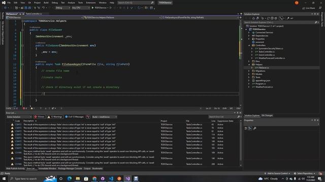Open the Build menu

pos(46,3)
